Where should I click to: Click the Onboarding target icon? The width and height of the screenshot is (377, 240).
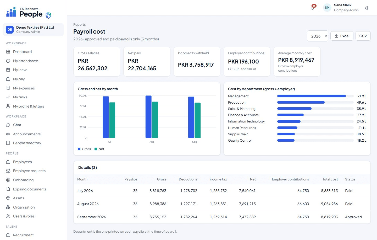click(x=8, y=180)
